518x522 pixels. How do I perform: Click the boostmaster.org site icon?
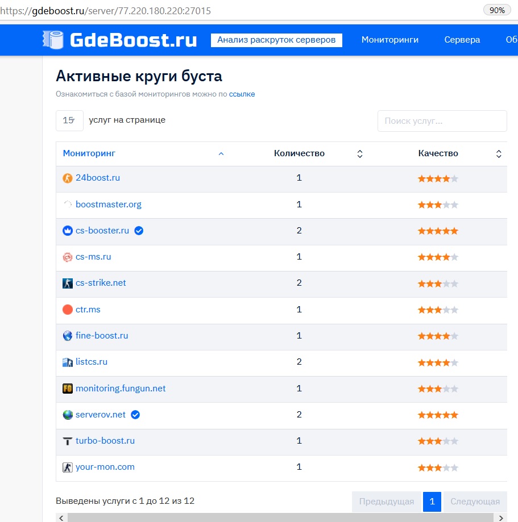68,204
